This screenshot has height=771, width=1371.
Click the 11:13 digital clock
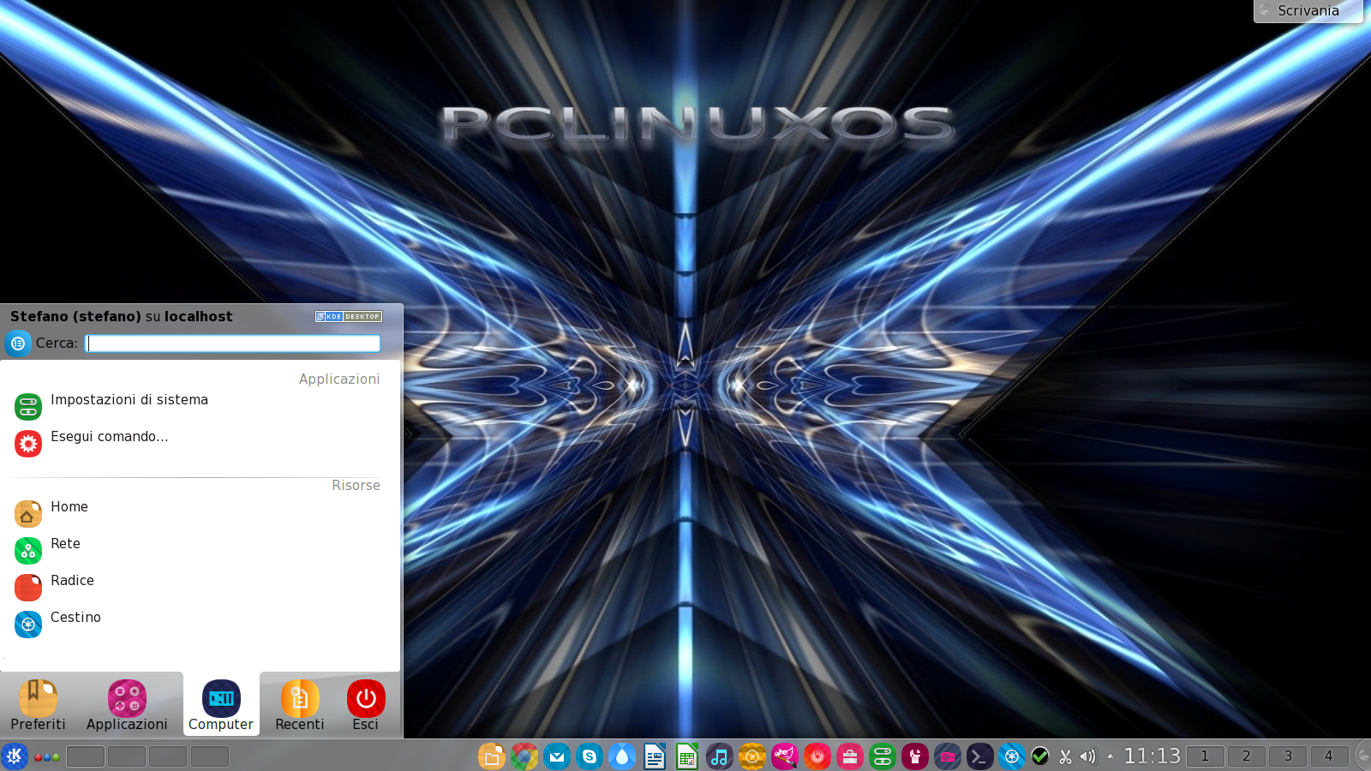pyautogui.click(x=1152, y=756)
